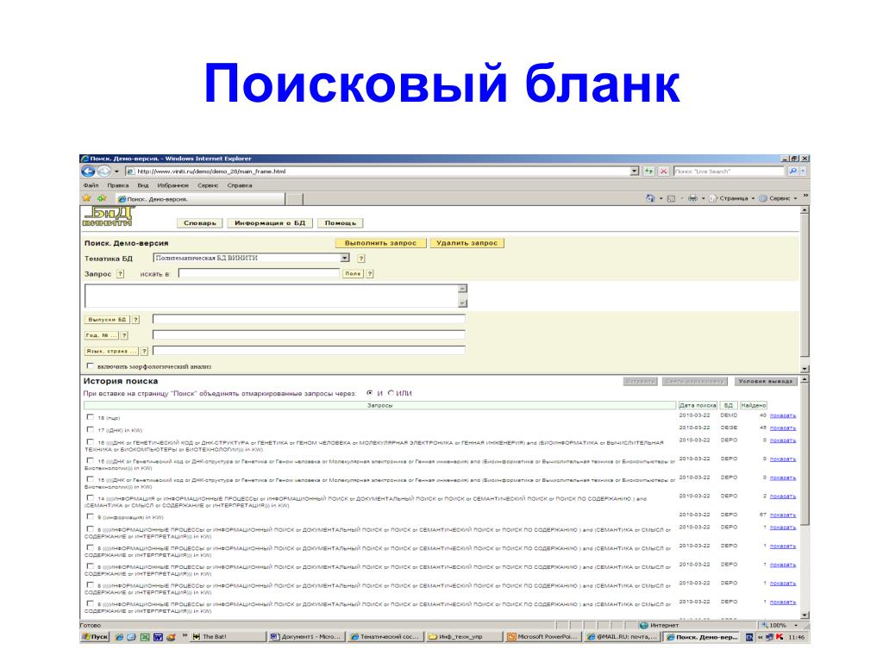Open the Правка menu
The height and width of the screenshot is (662, 883).
(117, 185)
